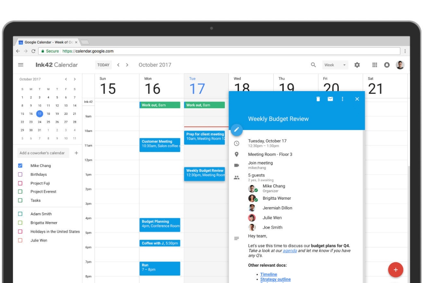Screen dimensions: 424x283
Task: Open the Strategy outline link
Action: (275, 279)
